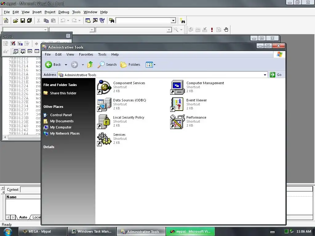
Task: Click the Up folder icon in Explorer toolbar
Action: (x=90, y=65)
